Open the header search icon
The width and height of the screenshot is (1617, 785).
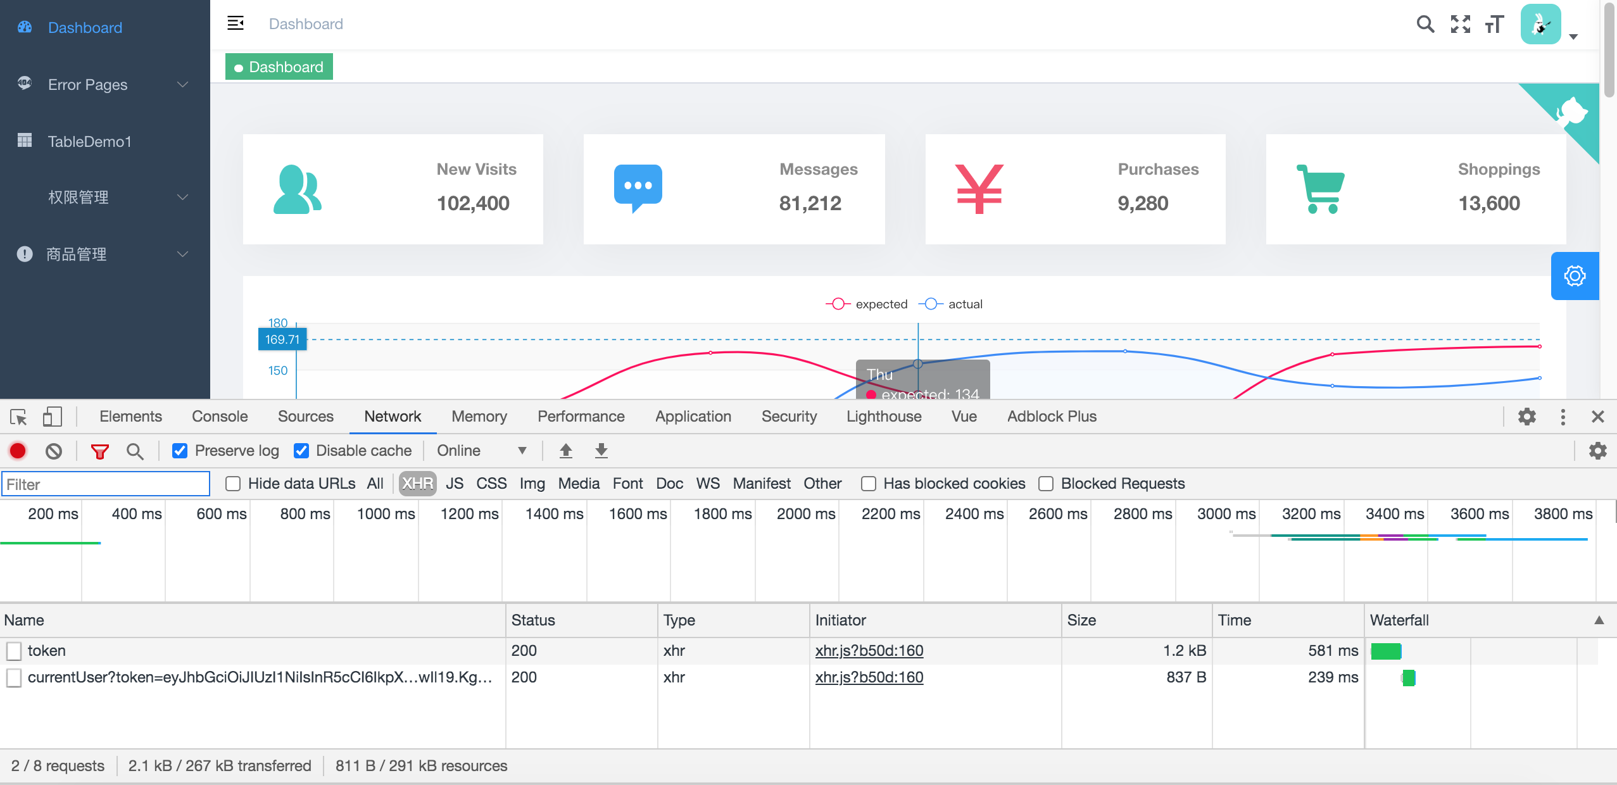tap(1425, 24)
